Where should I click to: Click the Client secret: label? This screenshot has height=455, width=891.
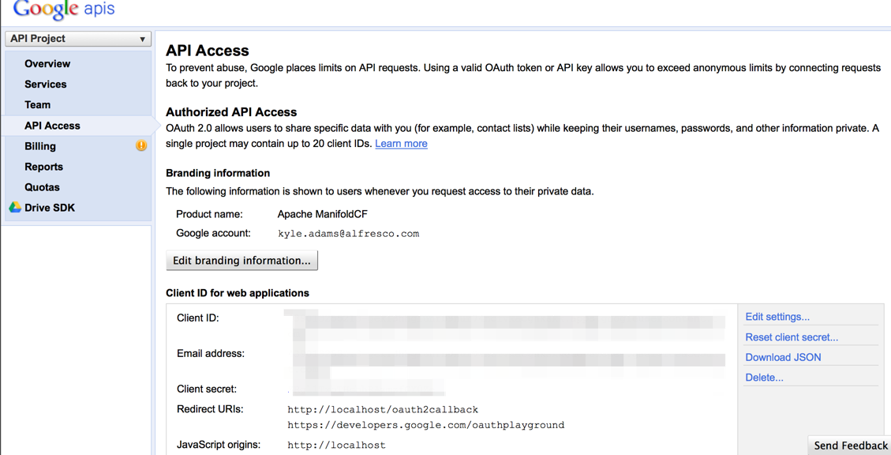(x=207, y=389)
